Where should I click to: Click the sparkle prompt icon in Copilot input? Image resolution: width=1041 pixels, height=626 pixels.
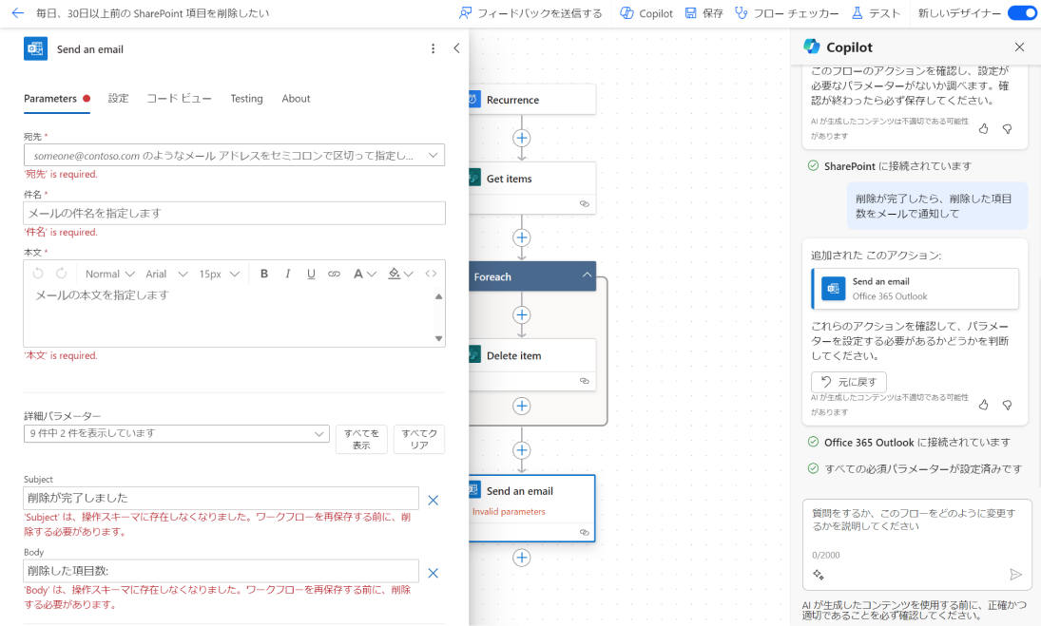pyautogui.click(x=819, y=575)
